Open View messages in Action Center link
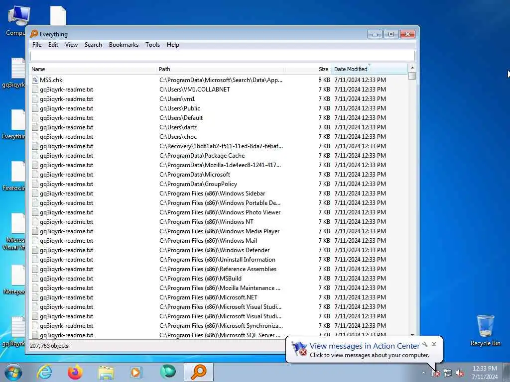The width and height of the screenshot is (510, 382). tap(365, 346)
